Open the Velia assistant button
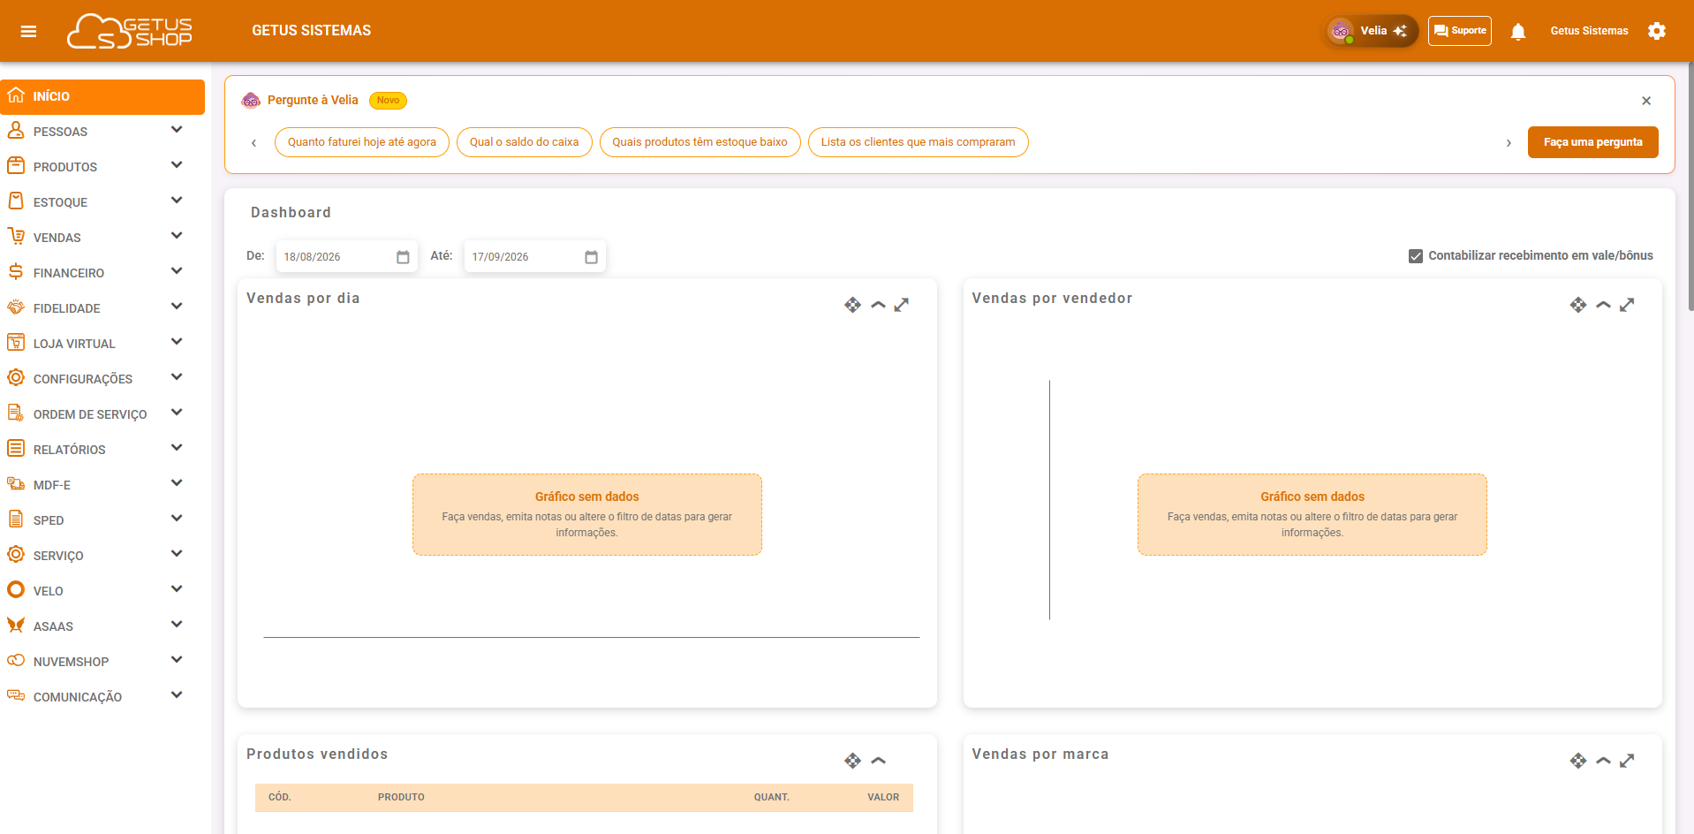This screenshot has height=834, width=1694. [1370, 31]
